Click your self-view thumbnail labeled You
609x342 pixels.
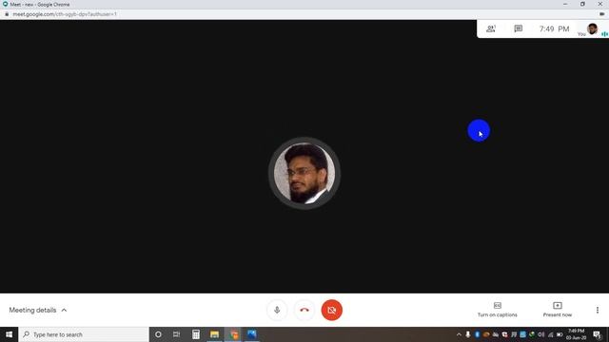point(592,29)
